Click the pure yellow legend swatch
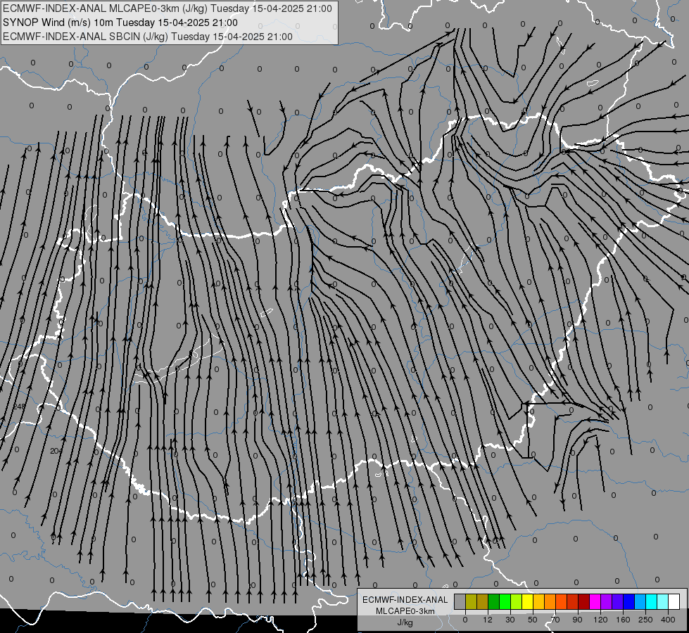This screenshot has height=633, width=689. [528, 602]
